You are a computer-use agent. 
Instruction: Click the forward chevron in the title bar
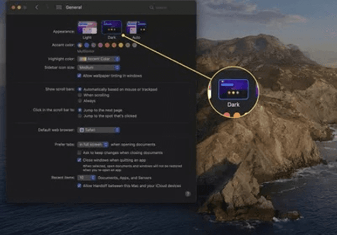46,8
